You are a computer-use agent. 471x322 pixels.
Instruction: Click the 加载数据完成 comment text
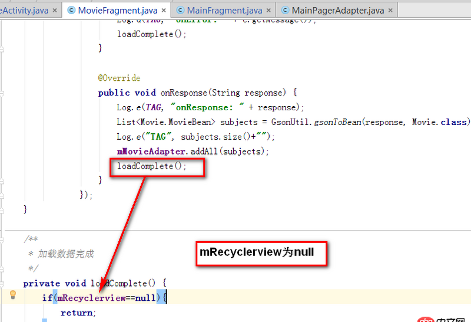[x=65, y=254]
